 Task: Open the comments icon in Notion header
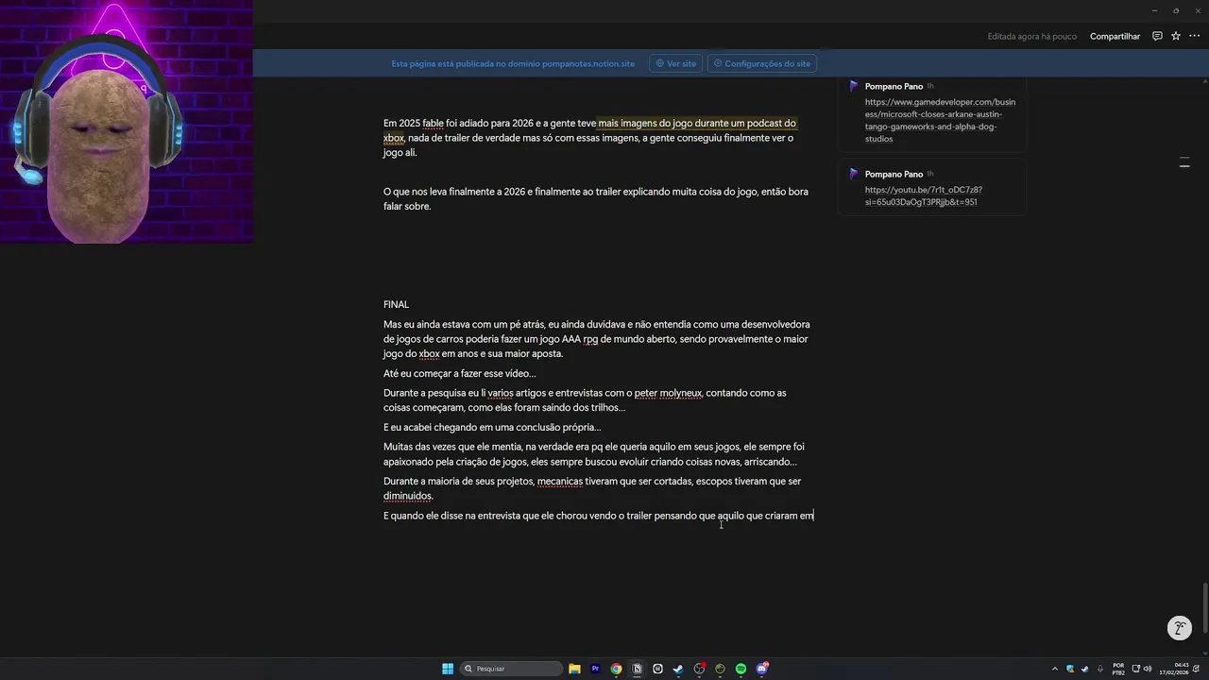tap(1157, 36)
